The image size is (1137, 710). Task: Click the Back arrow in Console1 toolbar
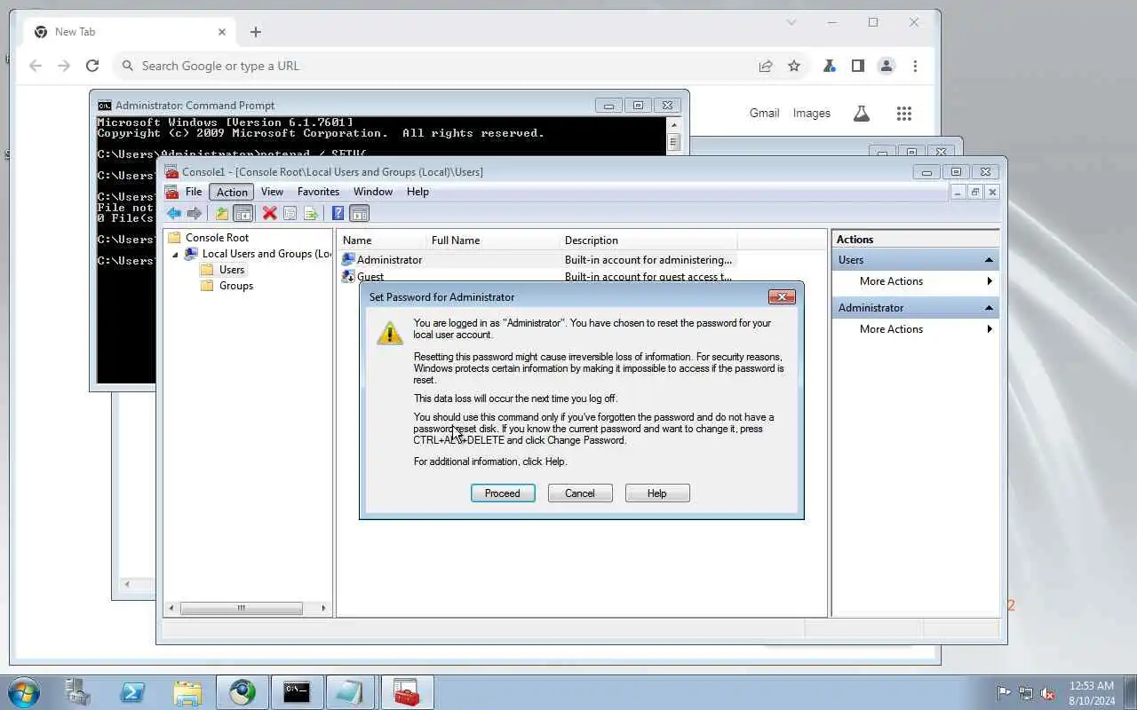point(174,213)
